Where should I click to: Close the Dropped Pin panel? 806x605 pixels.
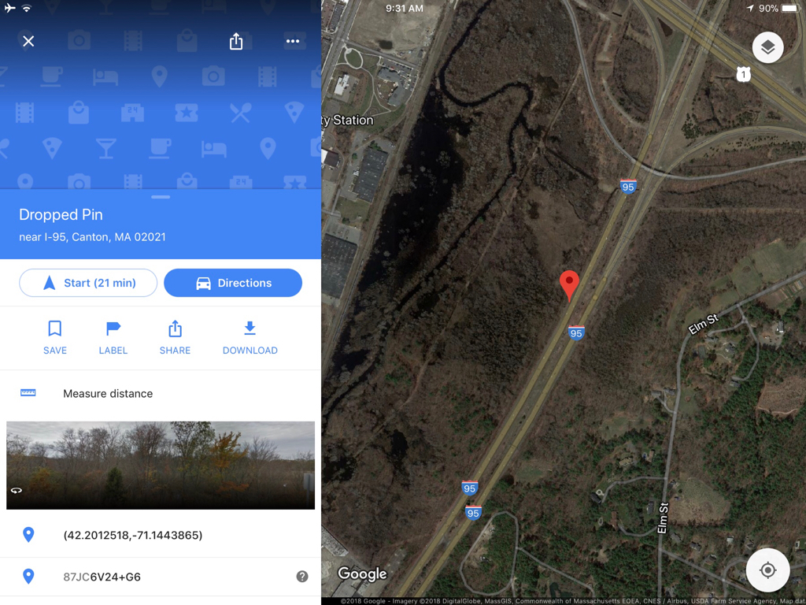coord(28,41)
